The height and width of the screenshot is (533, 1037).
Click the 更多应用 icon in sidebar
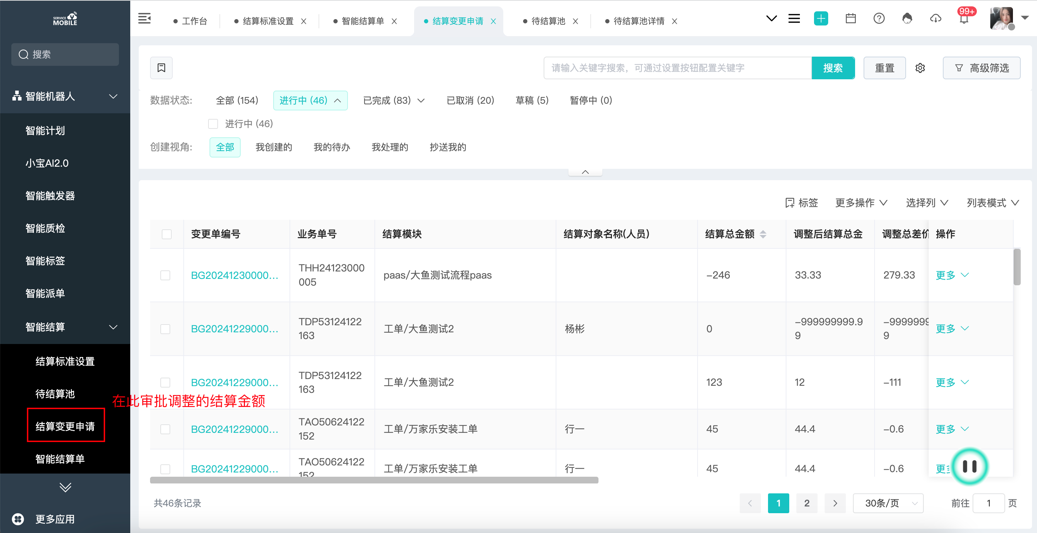coord(18,519)
